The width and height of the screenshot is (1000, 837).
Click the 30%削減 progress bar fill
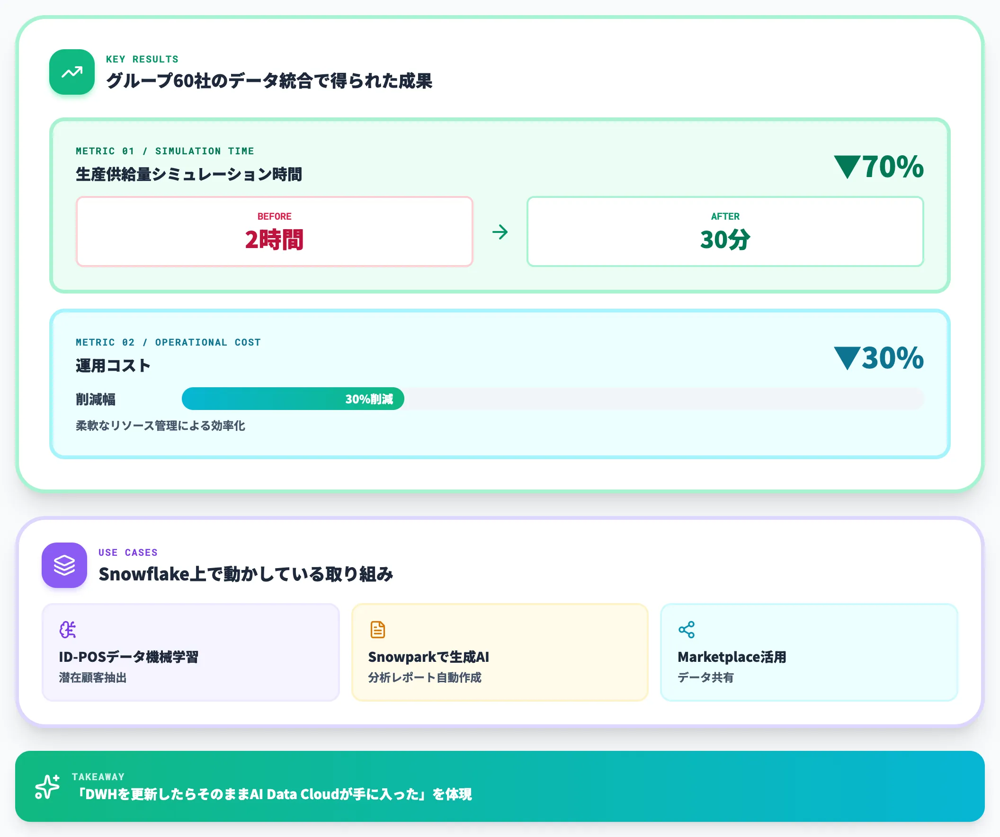click(293, 399)
